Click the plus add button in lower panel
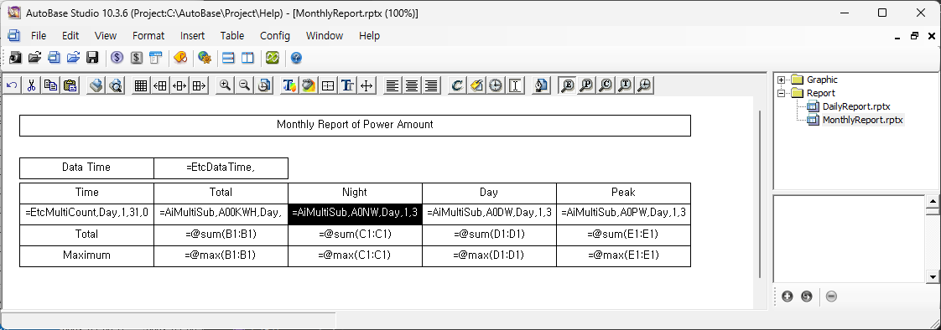 click(x=788, y=296)
